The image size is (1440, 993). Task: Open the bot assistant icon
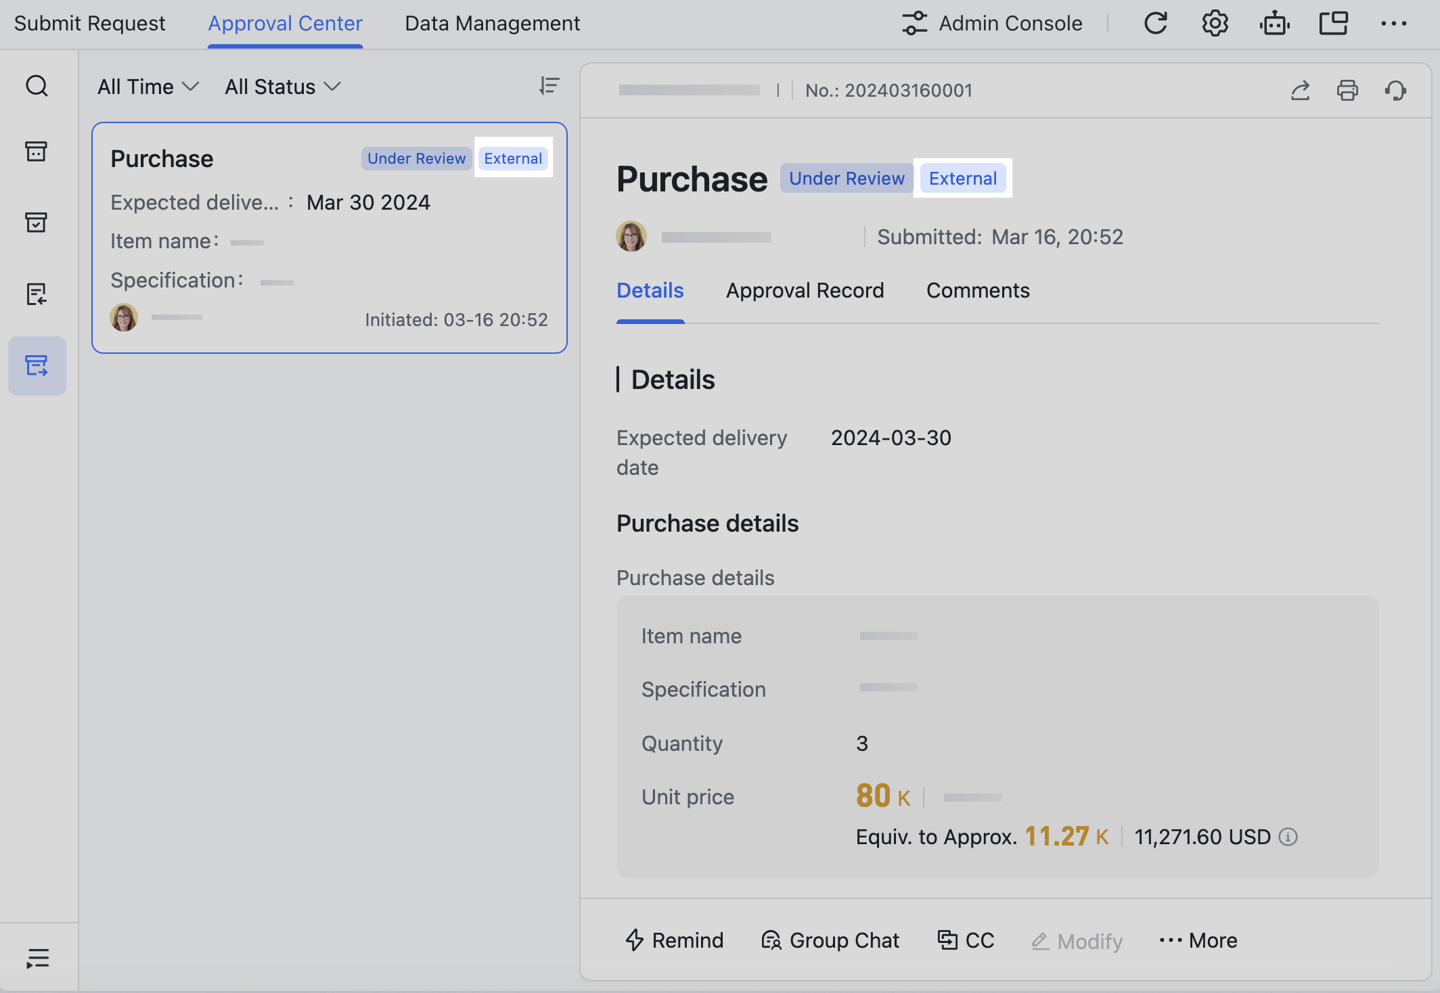pyautogui.click(x=1274, y=22)
